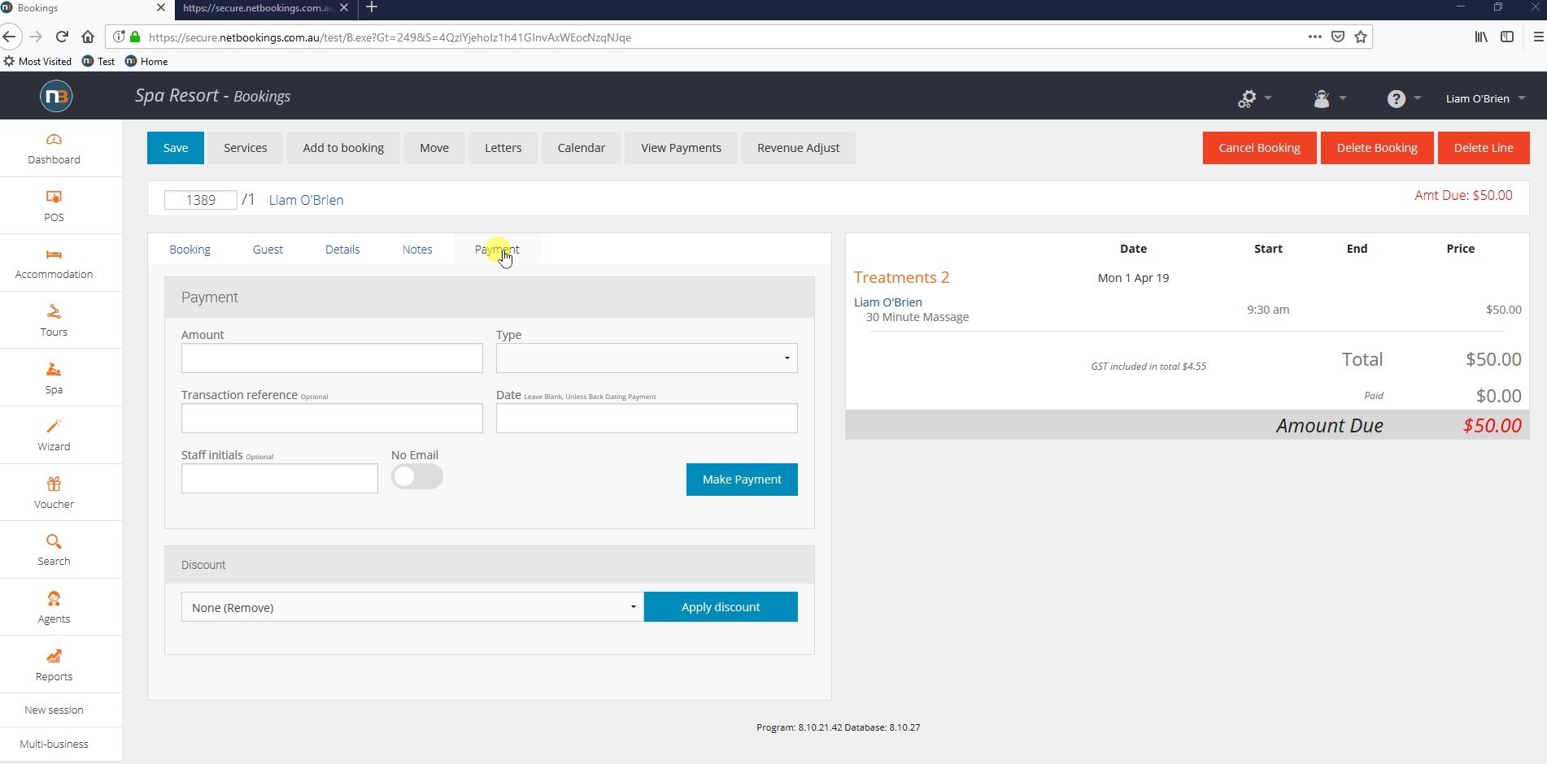Click the netBookings logo icon
Screen dimensions: 1547x764
56,97
